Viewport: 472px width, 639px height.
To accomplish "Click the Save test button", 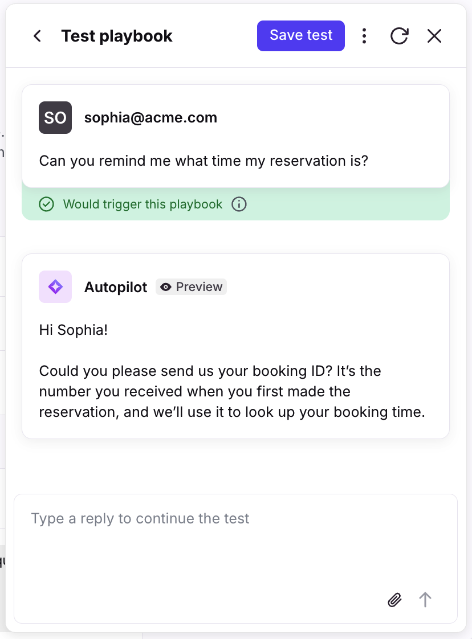I will coord(300,36).
